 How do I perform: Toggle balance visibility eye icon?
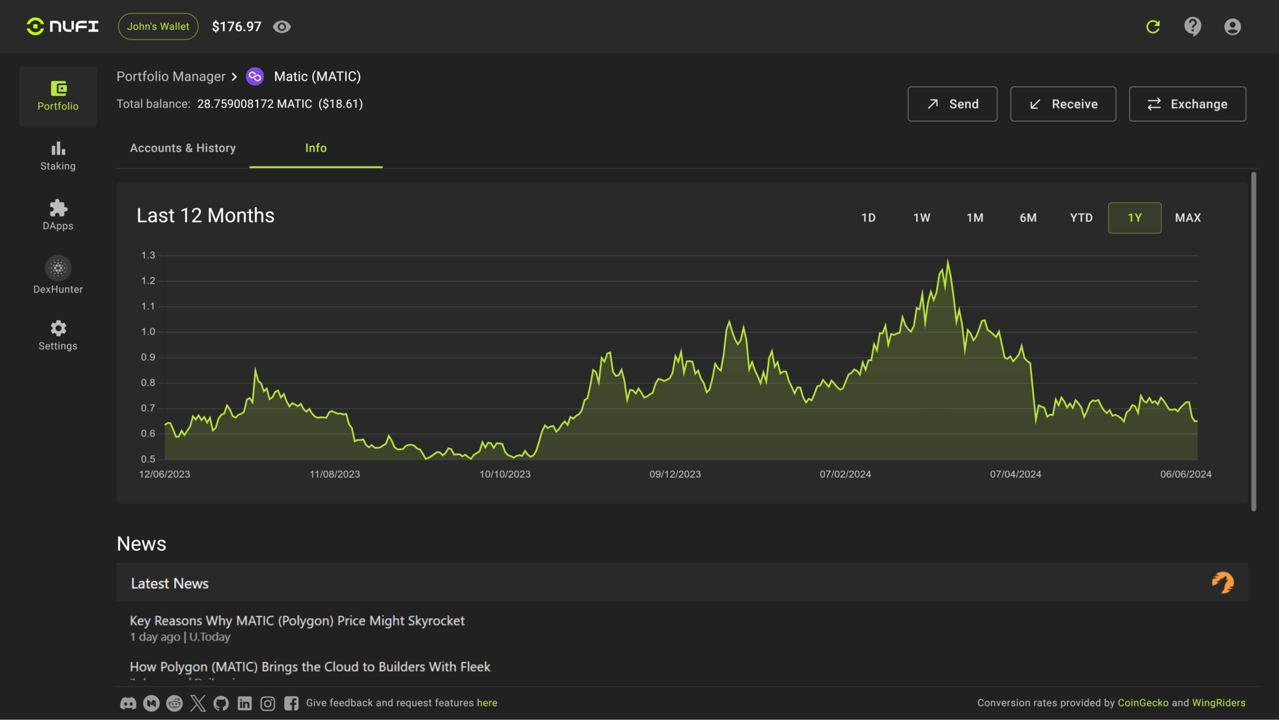[x=282, y=27]
